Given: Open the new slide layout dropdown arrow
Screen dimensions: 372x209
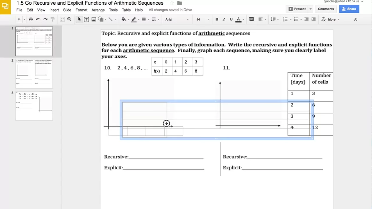Looking at the screenshot, I should pos(24,19).
